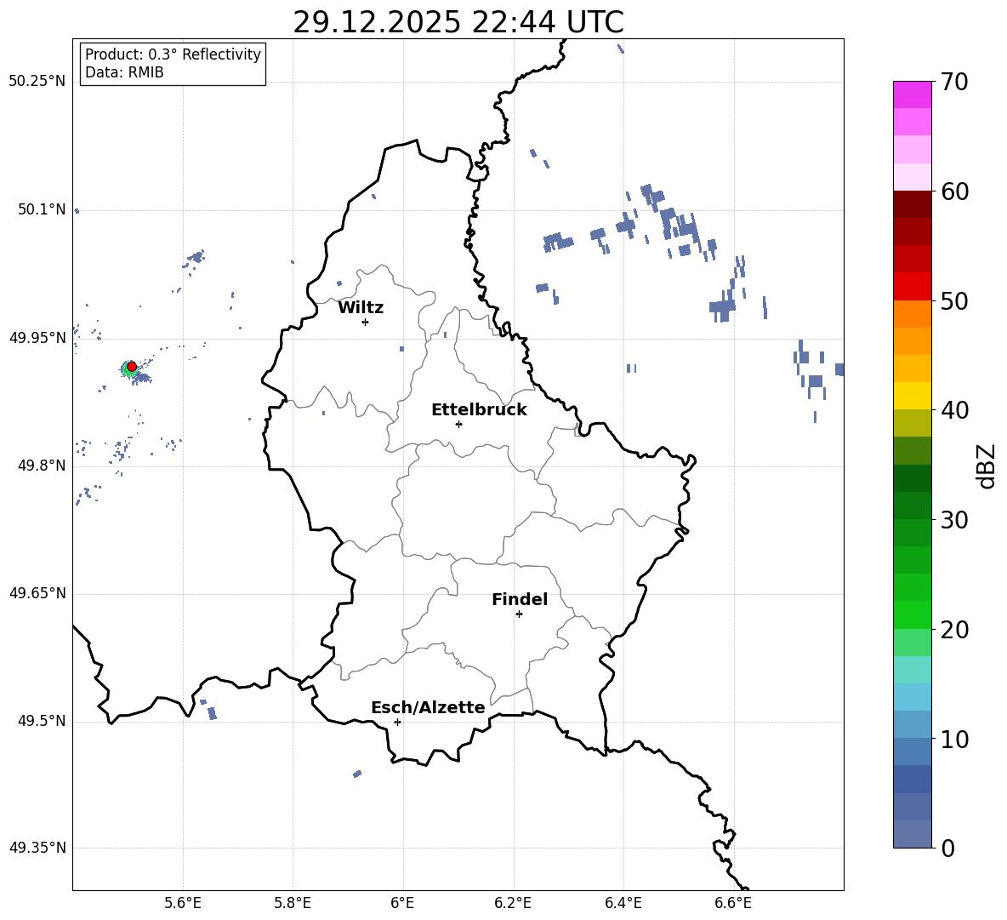Screen dimensions: 1007x920
Task: Click the colorbar label 50
Action: coord(954,301)
